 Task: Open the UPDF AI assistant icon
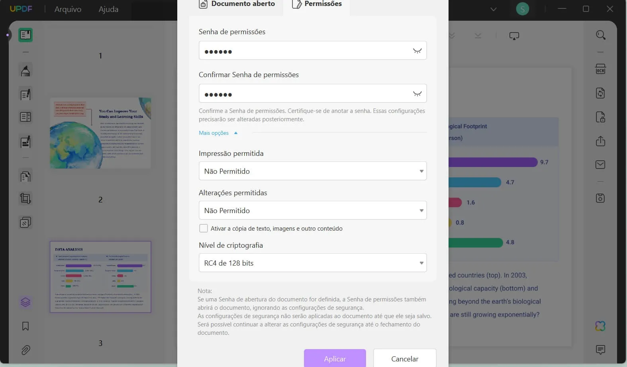click(x=600, y=326)
